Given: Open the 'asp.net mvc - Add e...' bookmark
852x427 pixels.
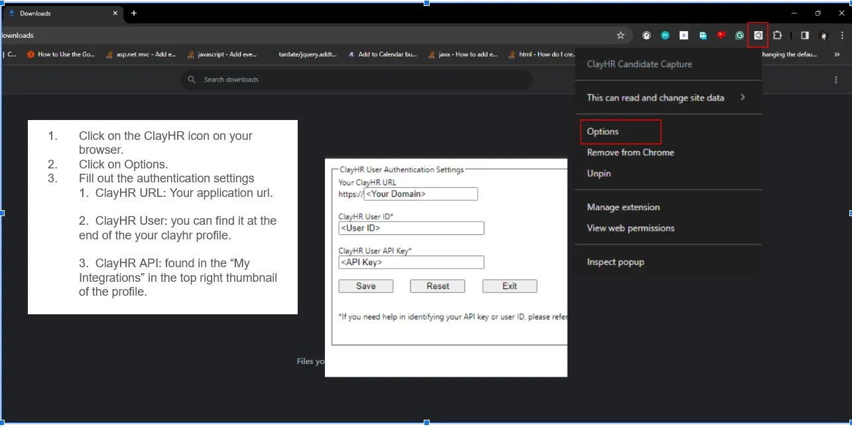Looking at the screenshot, I should click(x=141, y=54).
